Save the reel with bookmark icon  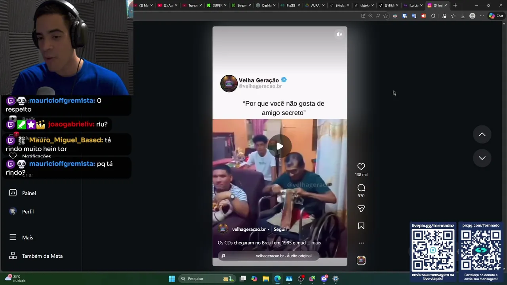coord(361,226)
